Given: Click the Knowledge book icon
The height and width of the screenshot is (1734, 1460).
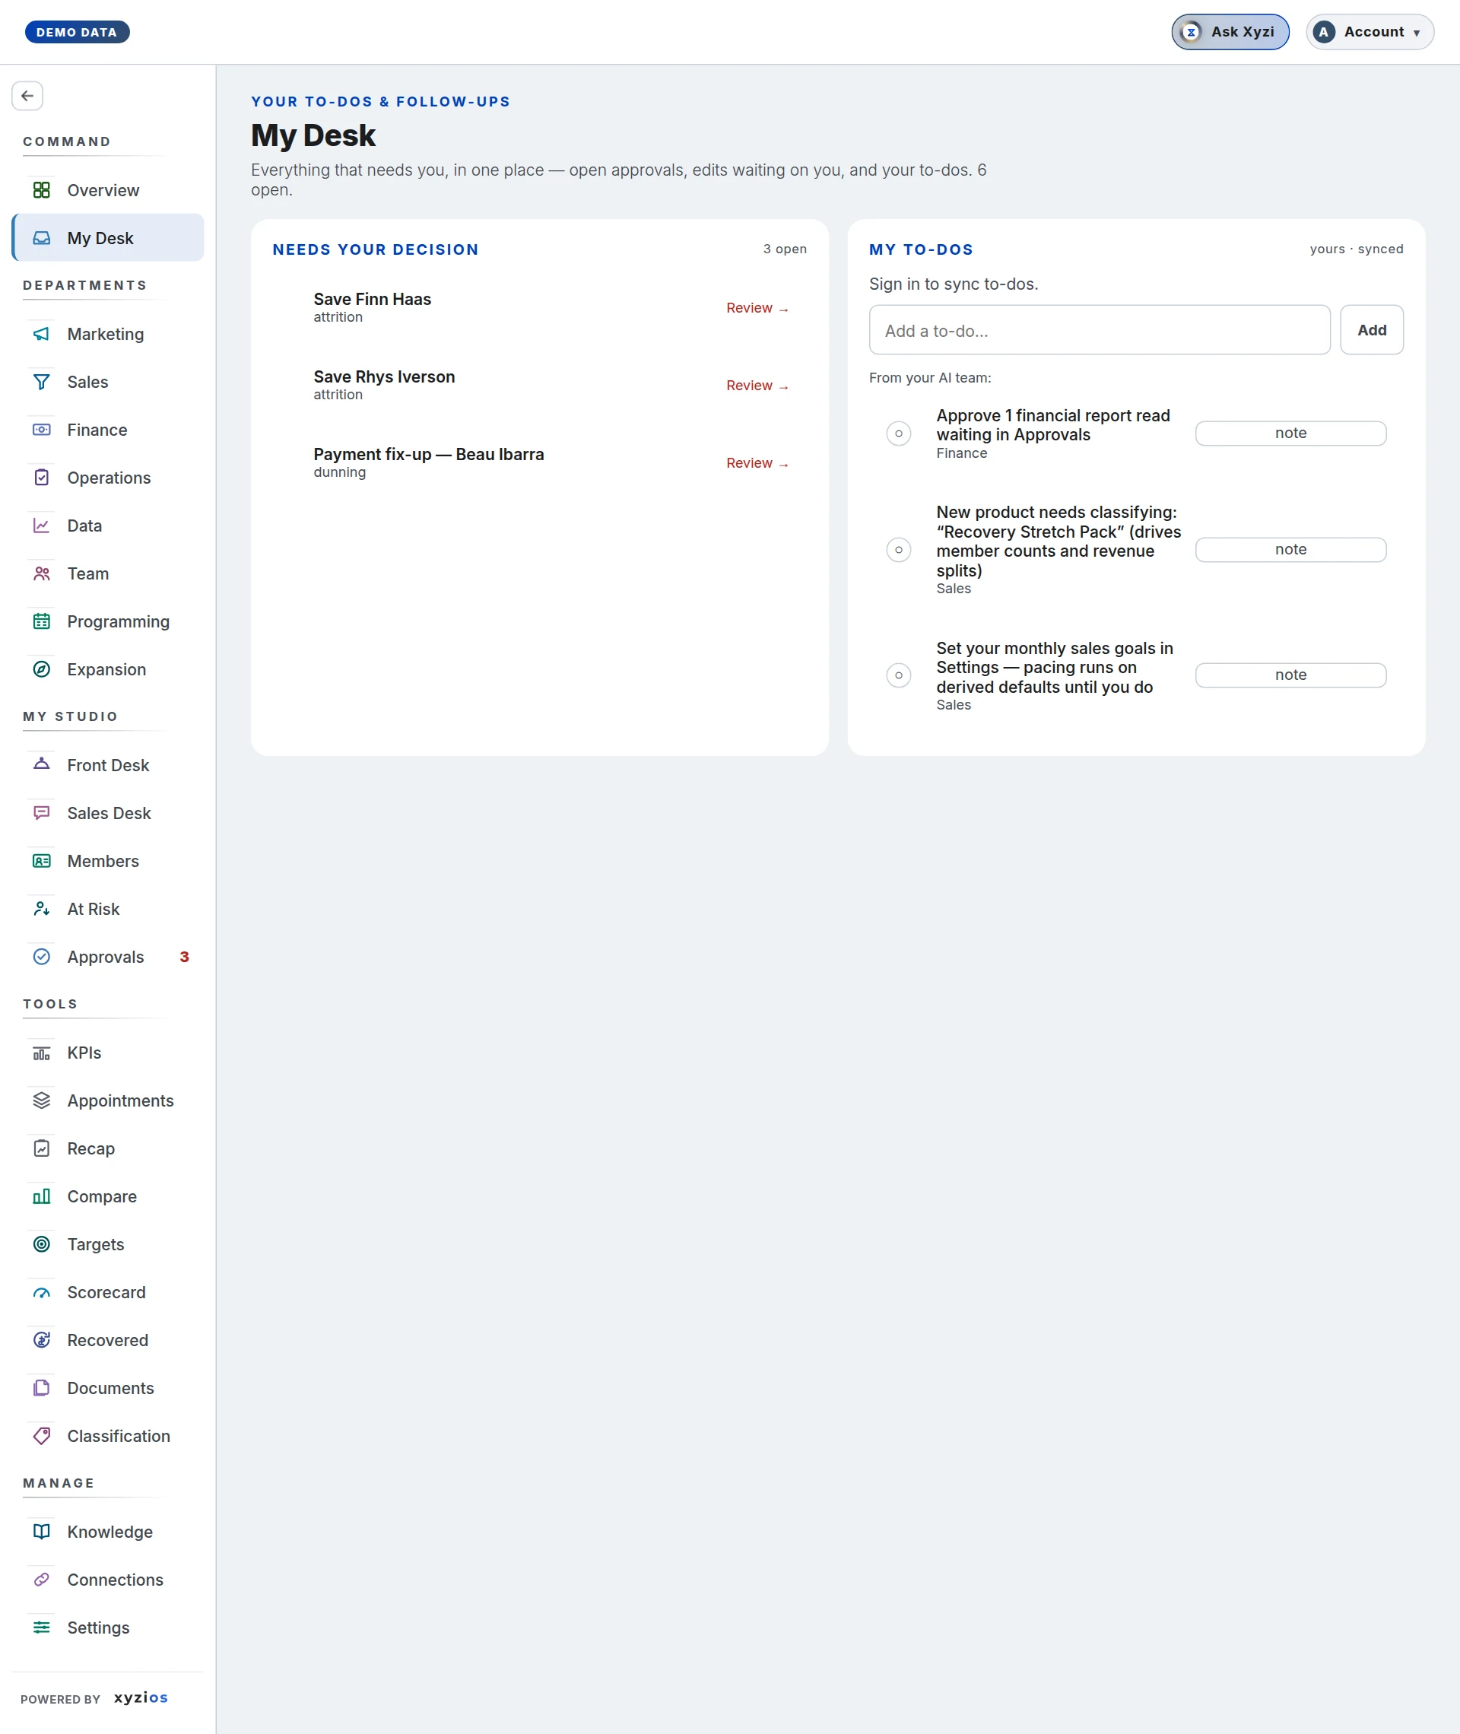Looking at the screenshot, I should point(41,1533).
